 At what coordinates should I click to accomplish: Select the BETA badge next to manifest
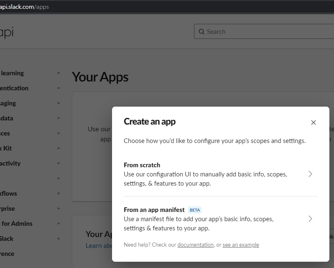(x=195, y=210)
